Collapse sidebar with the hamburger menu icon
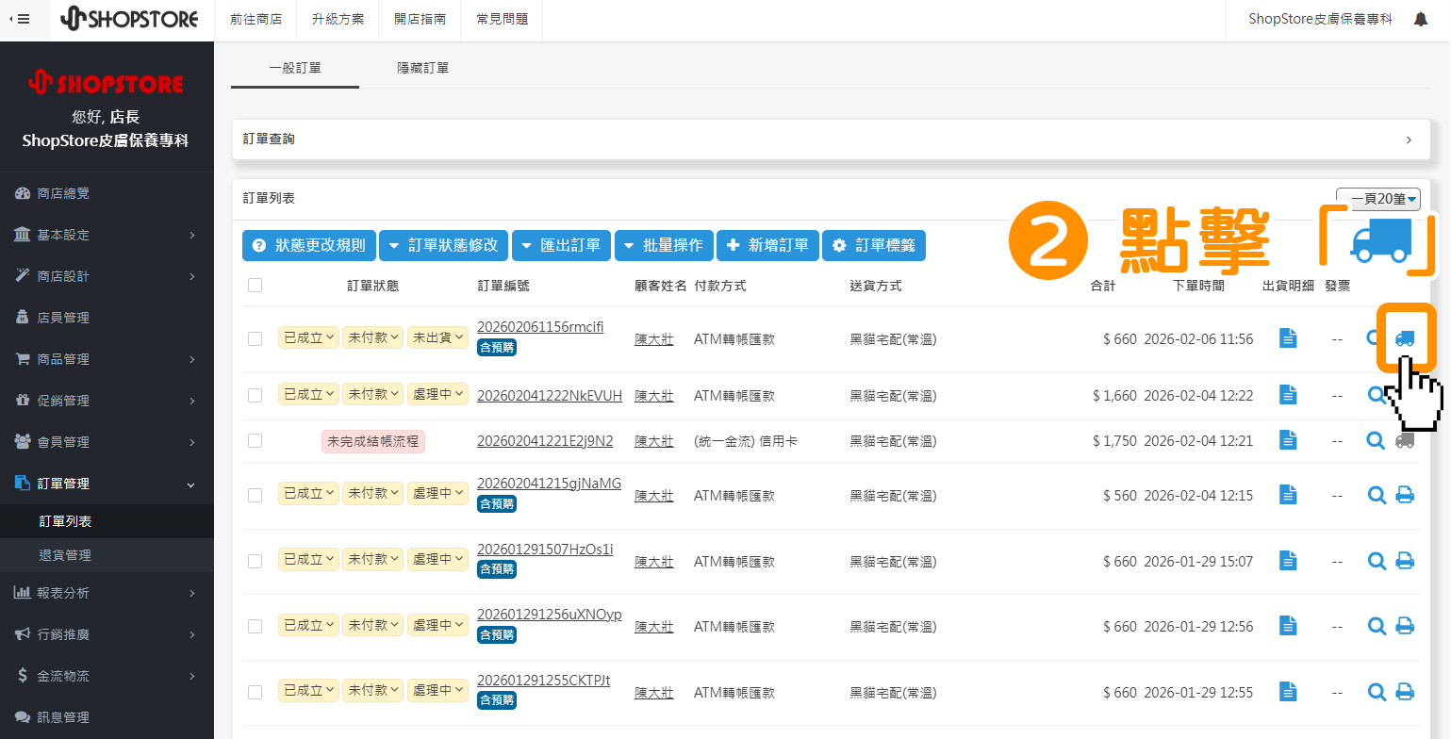1451x739 pixels. [x=19, y=19]
